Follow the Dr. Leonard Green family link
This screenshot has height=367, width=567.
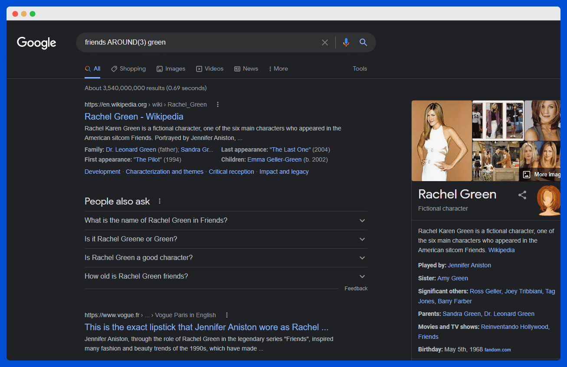131,149
